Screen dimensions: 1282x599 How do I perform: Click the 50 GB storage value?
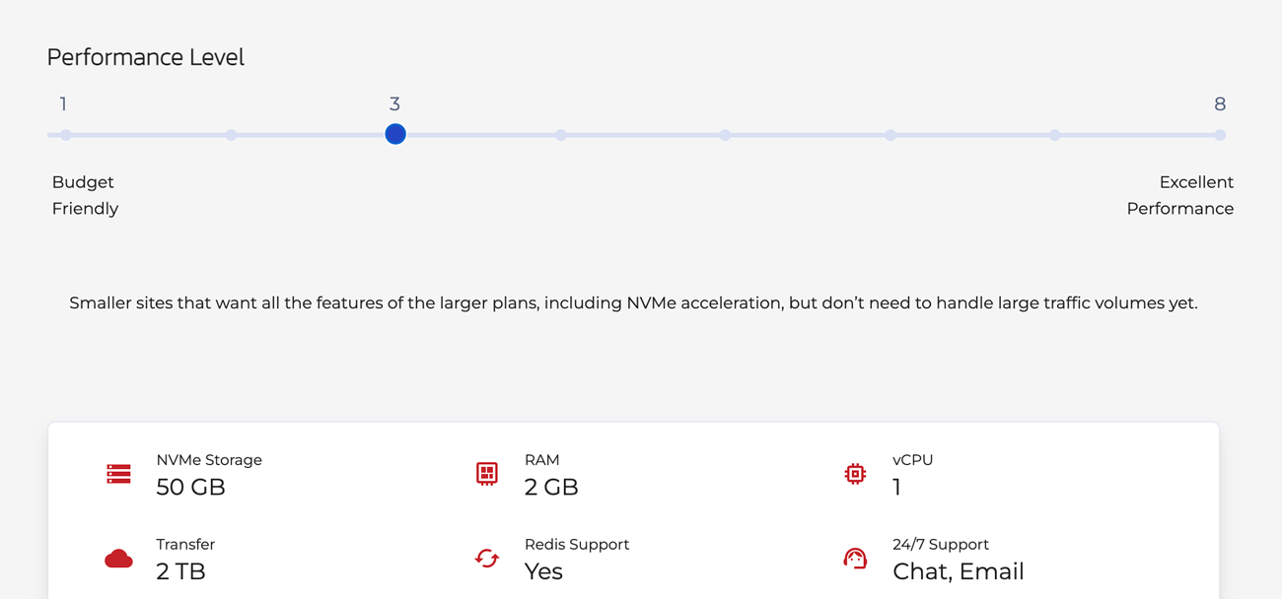click(x=190, y=487)
